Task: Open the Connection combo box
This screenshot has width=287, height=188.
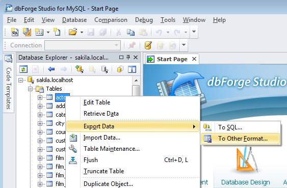Action: click(83, 45)
